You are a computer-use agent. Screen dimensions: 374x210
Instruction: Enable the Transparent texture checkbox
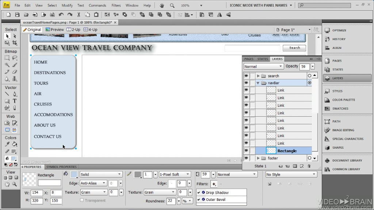point(82,200)
